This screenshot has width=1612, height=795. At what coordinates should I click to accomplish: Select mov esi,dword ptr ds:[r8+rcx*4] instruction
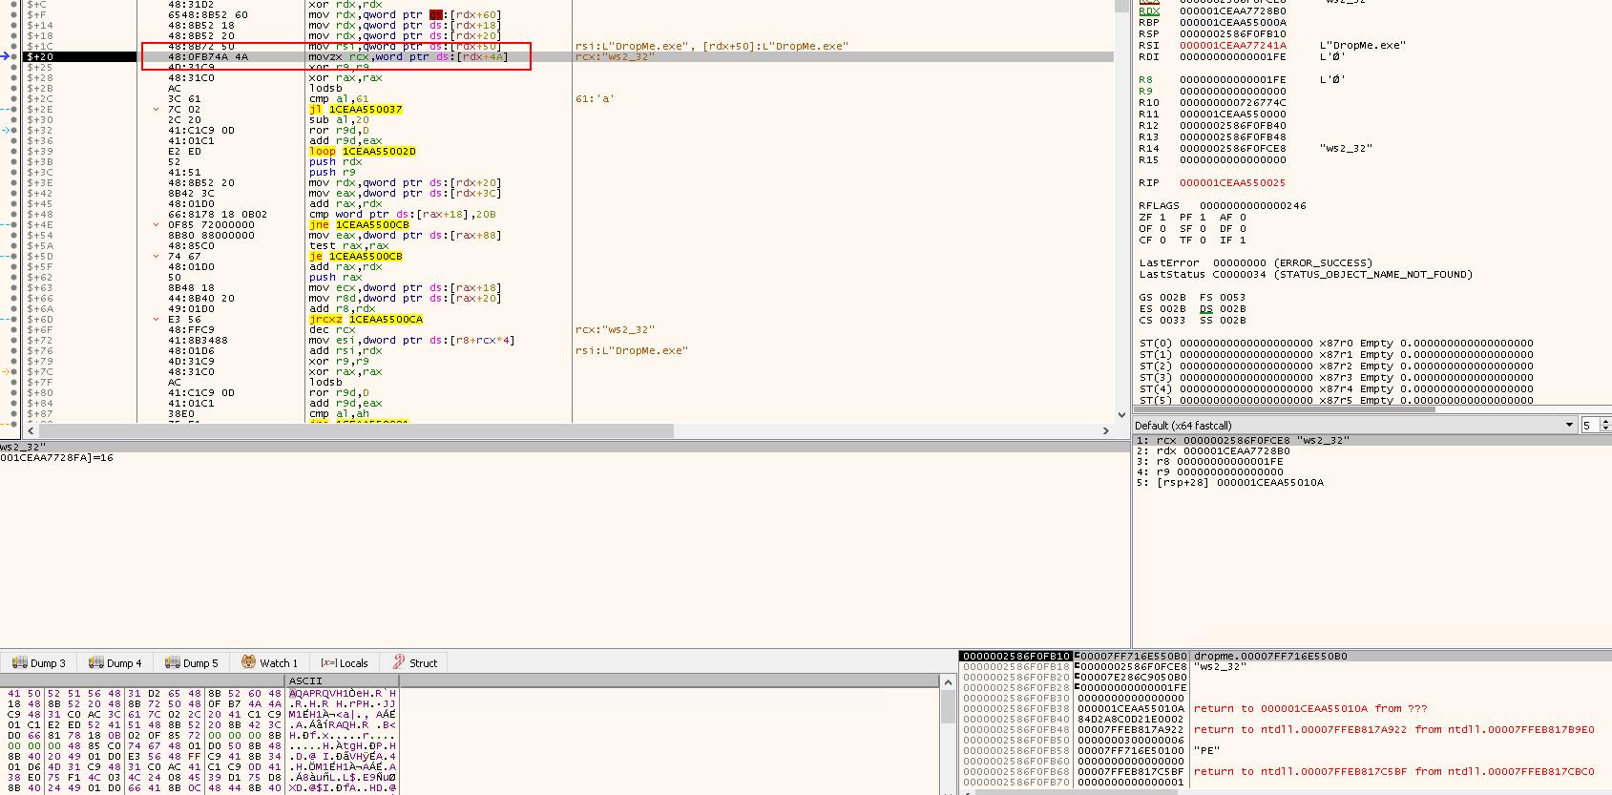tap(411, 341)
